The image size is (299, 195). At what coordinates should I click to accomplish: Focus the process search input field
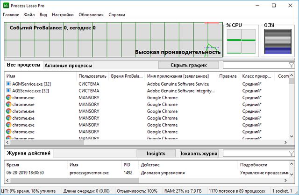tap(255, 65)
